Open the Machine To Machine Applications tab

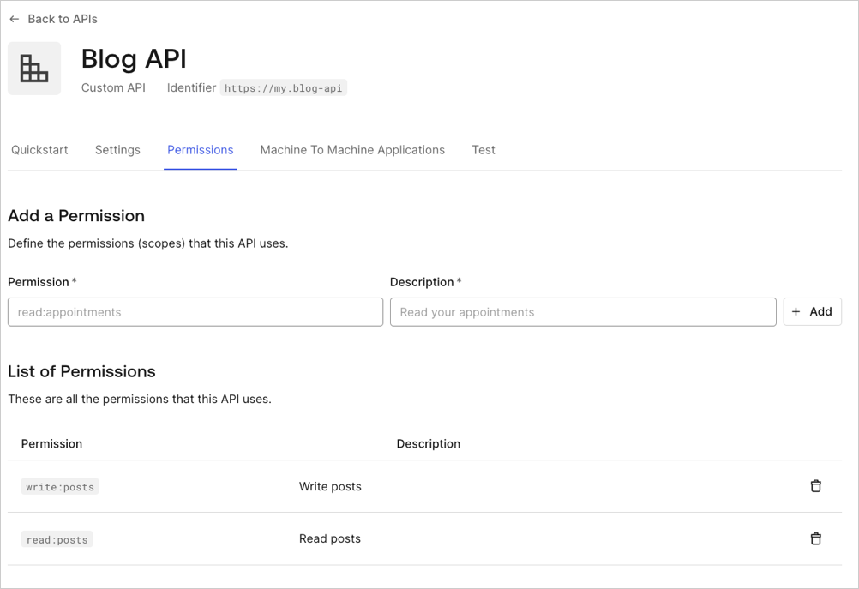[351, 149]
